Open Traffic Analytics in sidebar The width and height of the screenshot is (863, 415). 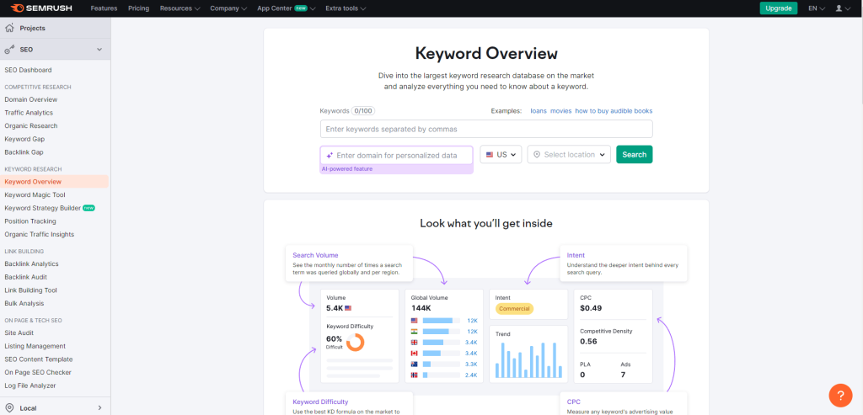pyautogui.click(x=29, y=113)
